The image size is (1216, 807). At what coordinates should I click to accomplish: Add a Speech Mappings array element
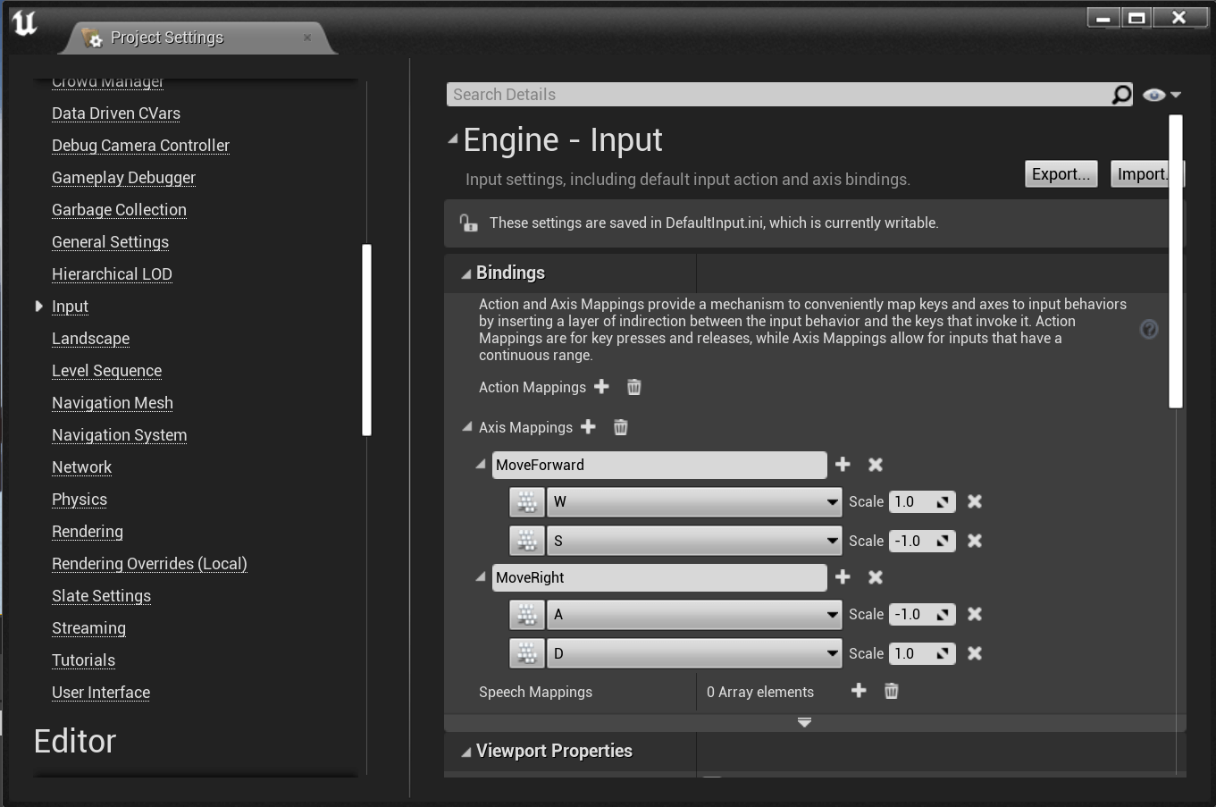click(859, 691)
